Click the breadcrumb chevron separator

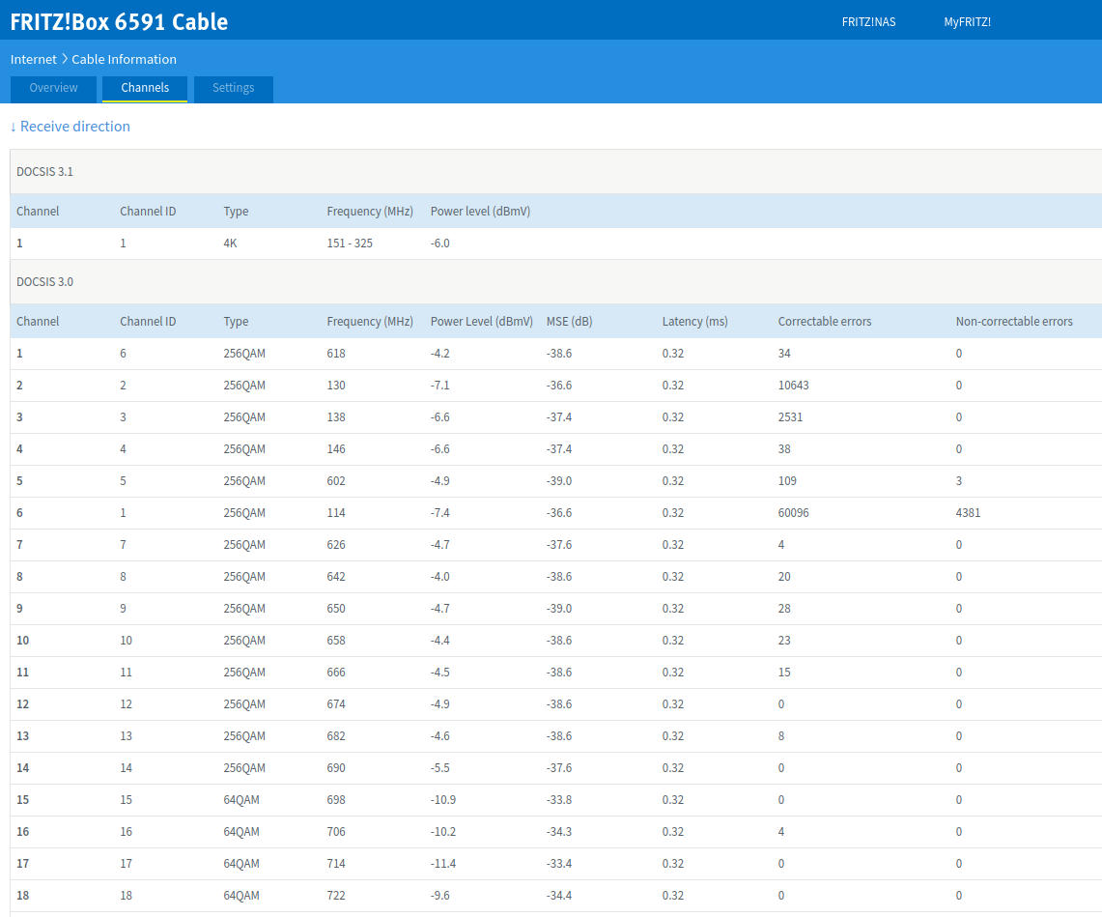point(65,59)
